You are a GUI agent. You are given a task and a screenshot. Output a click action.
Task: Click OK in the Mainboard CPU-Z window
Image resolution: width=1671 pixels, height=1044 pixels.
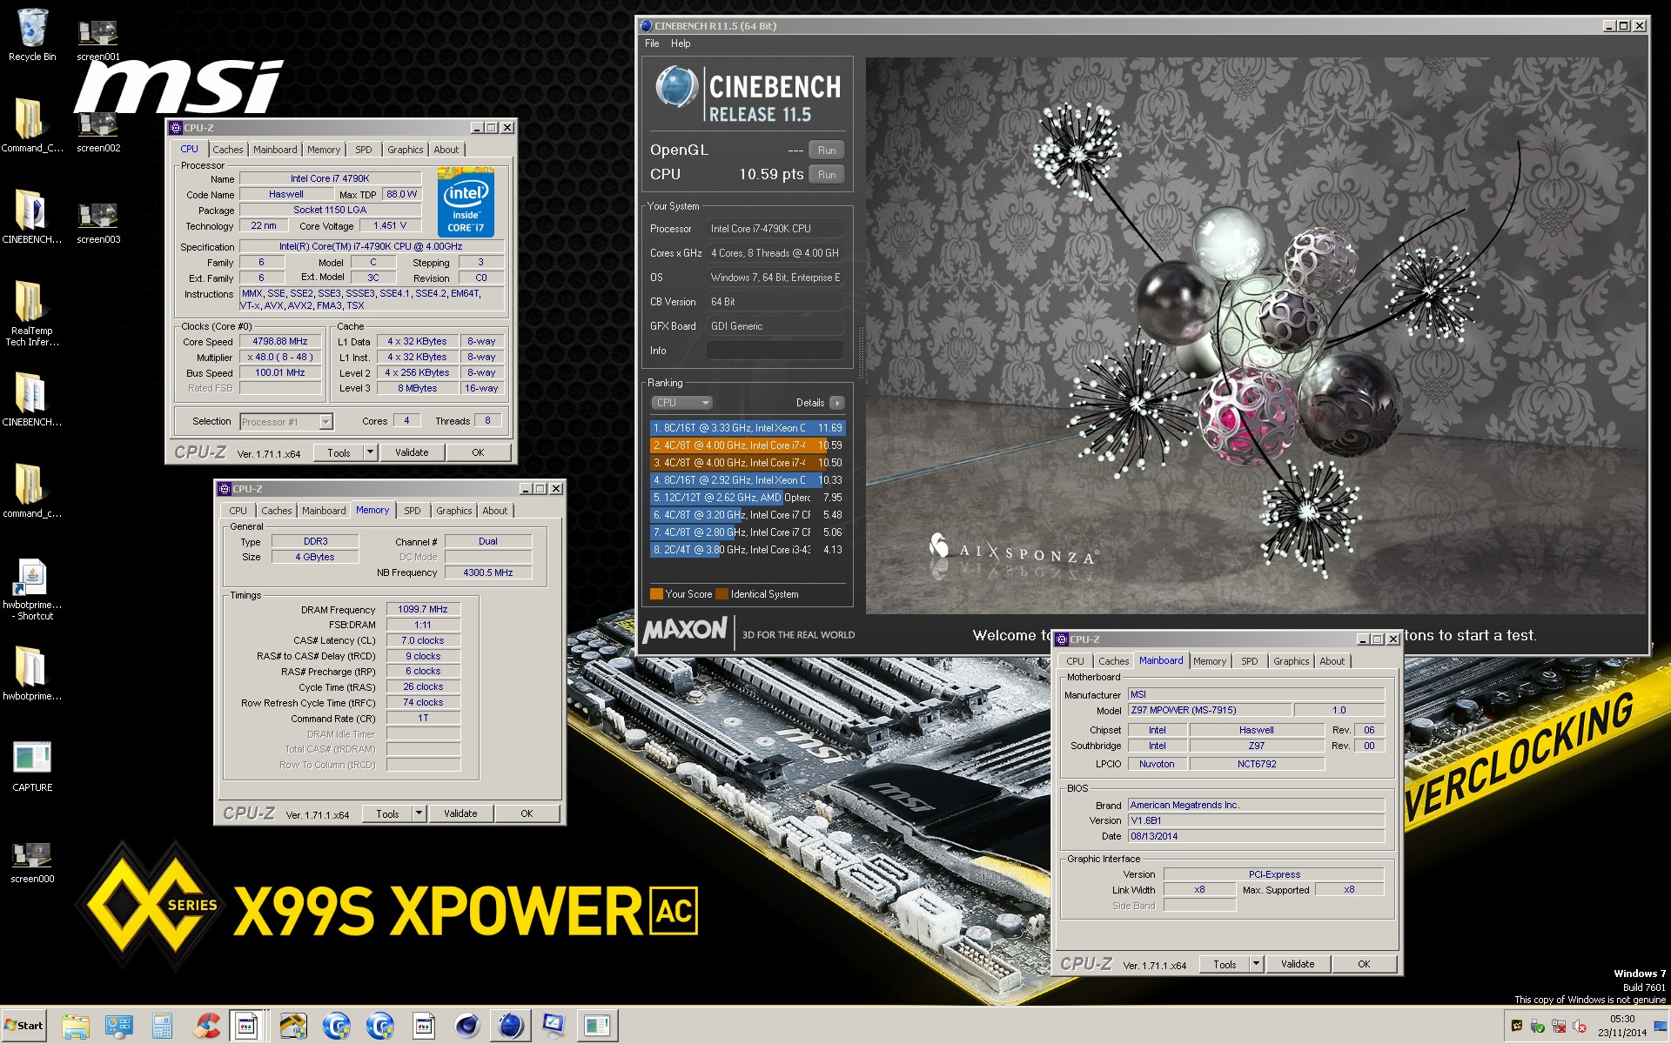1364,964
